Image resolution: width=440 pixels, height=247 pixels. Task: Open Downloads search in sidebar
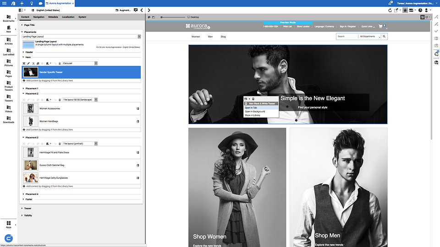(x=8, y=120)
